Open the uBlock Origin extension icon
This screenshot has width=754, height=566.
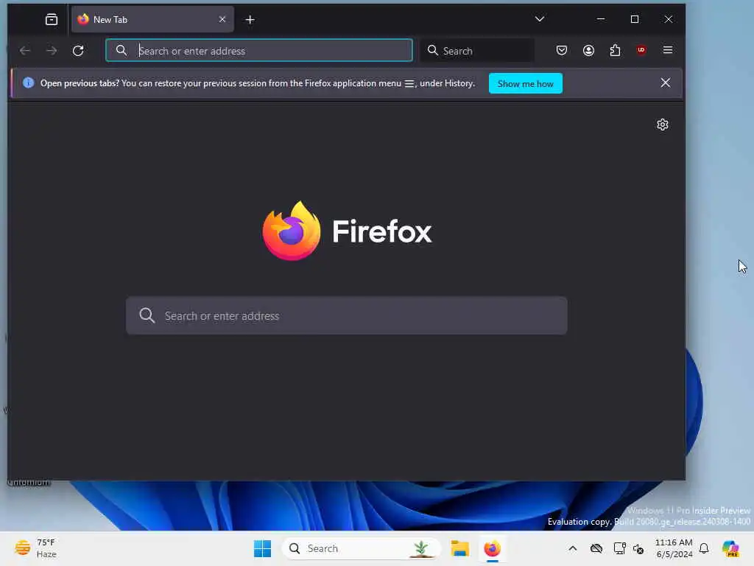641,50
